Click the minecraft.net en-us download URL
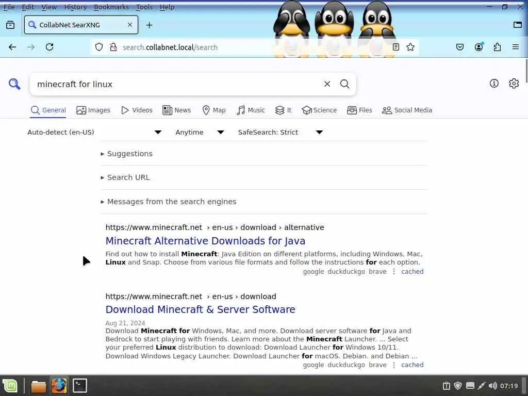Viewport: 528px width, 396px height. [x=191, y=296]
